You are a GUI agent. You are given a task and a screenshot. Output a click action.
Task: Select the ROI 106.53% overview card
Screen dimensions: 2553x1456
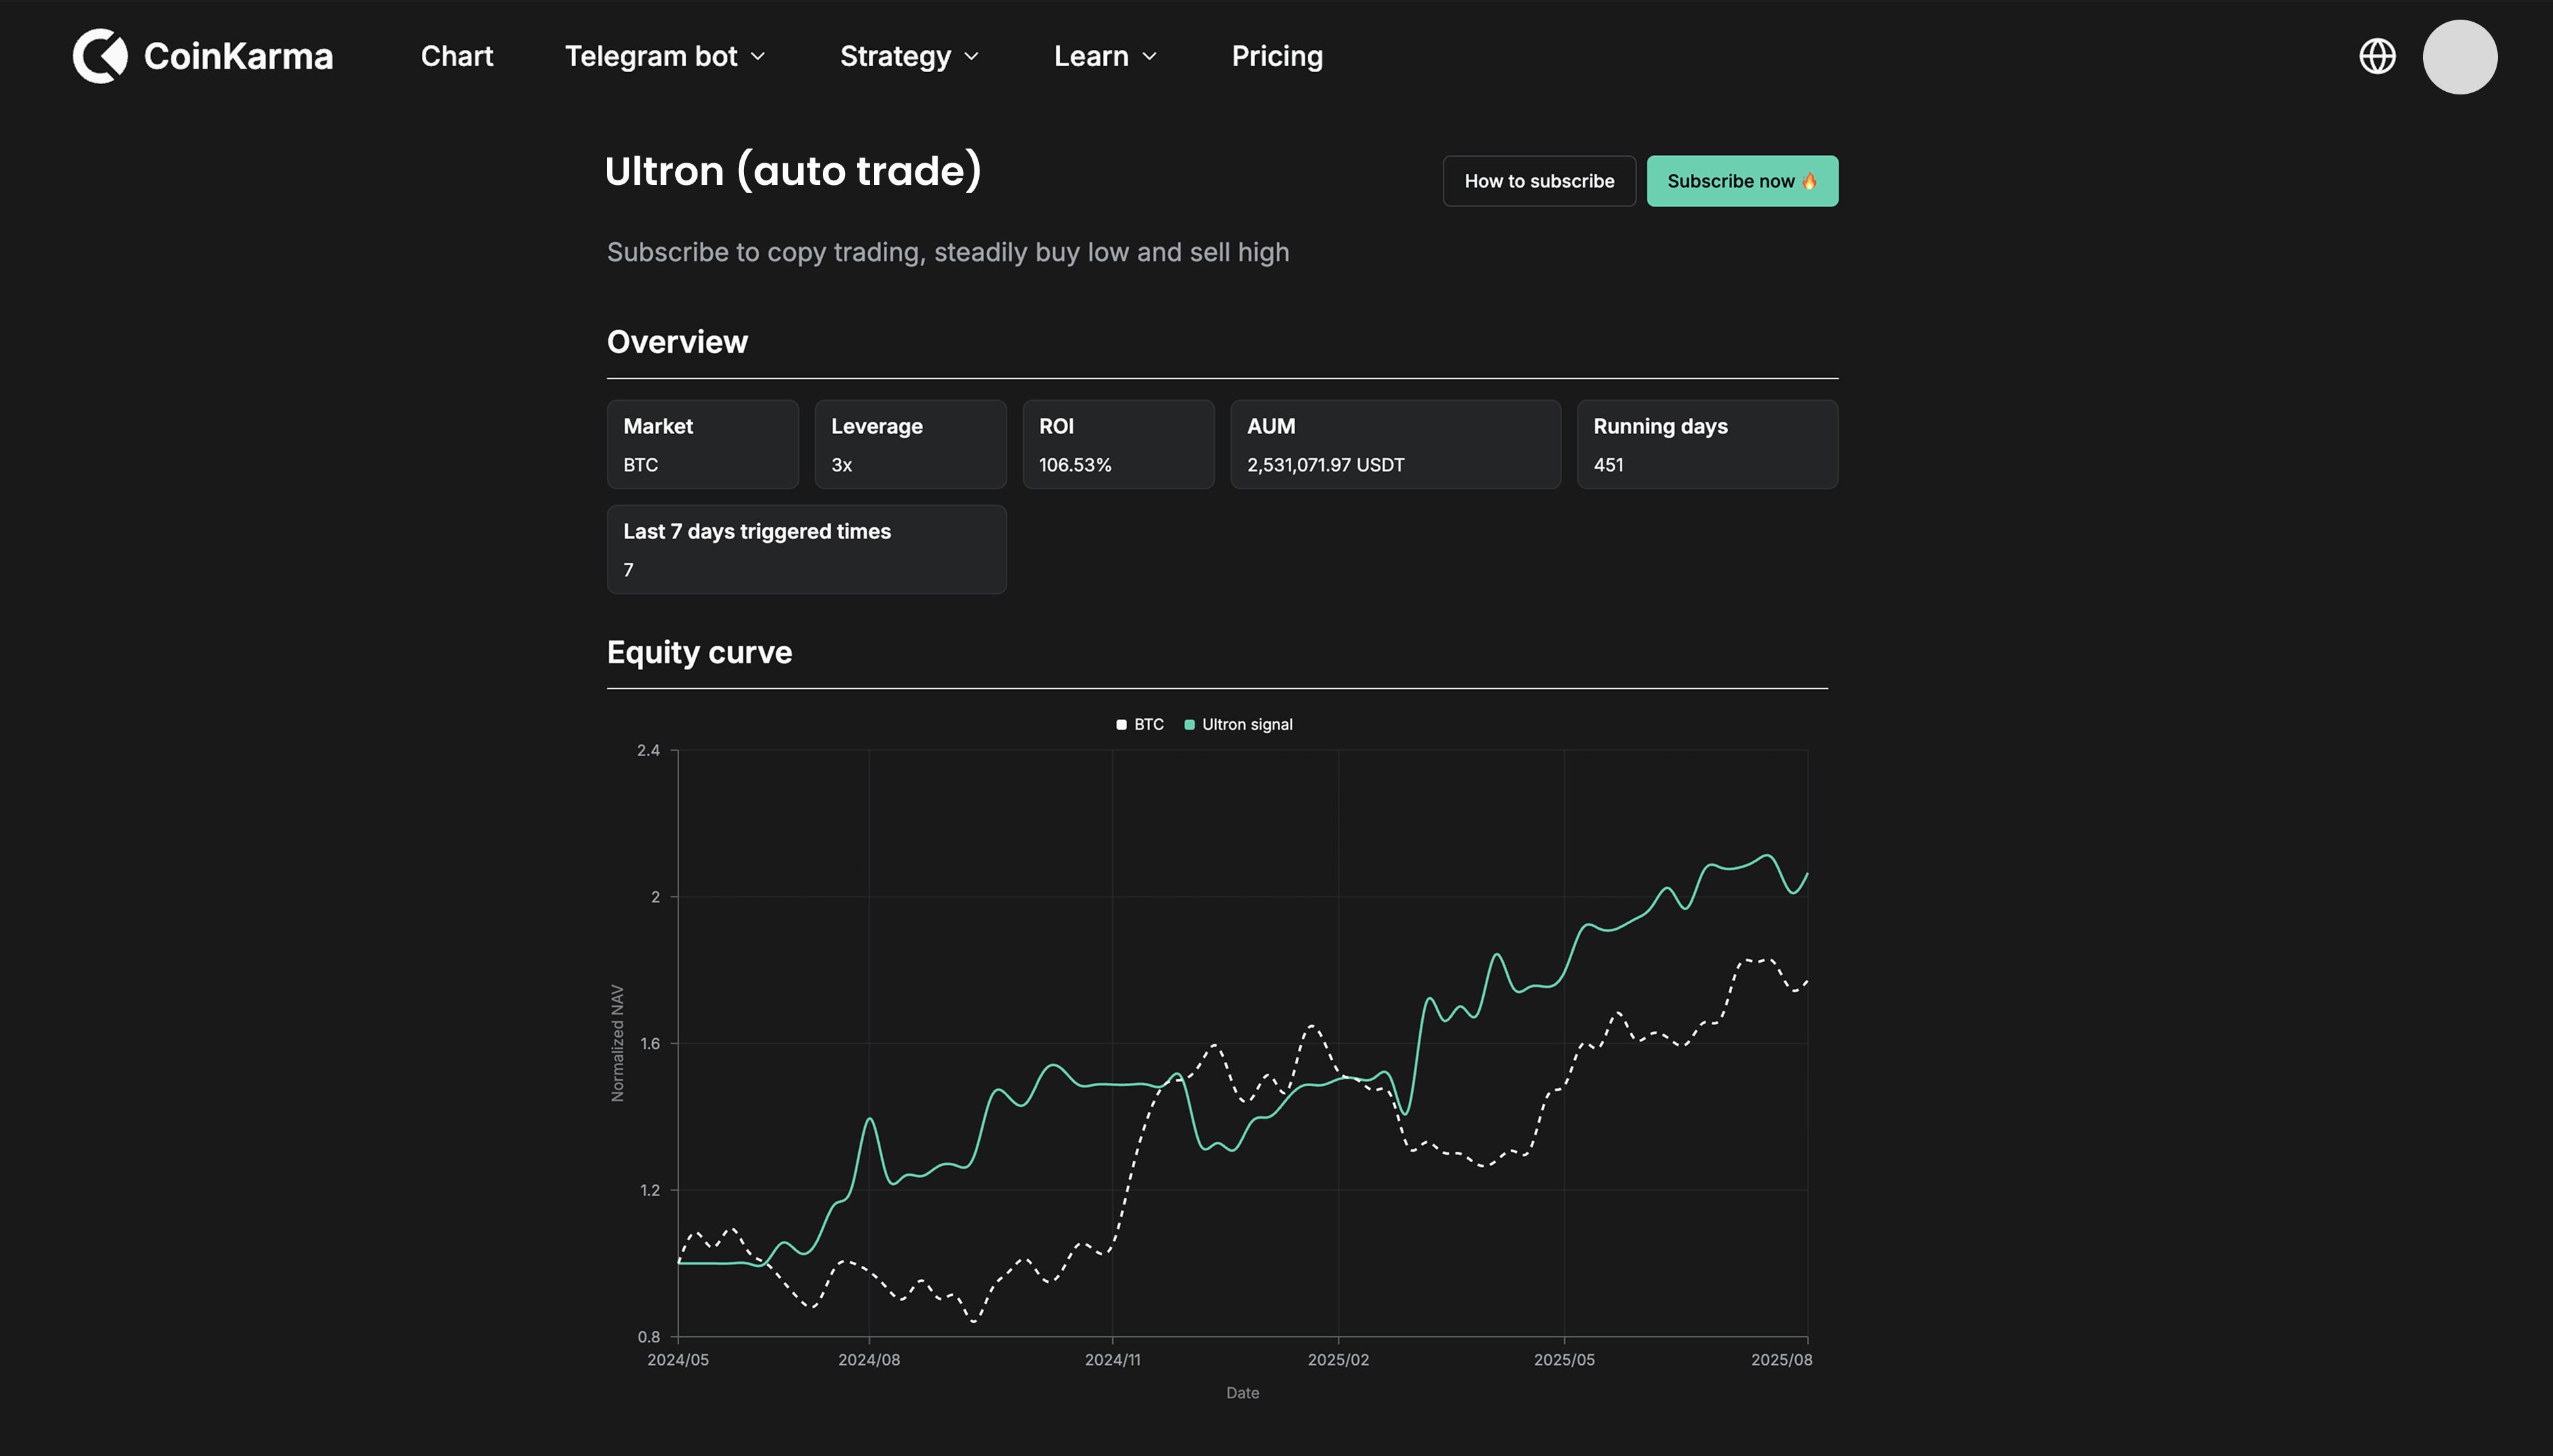point(1117,444)
